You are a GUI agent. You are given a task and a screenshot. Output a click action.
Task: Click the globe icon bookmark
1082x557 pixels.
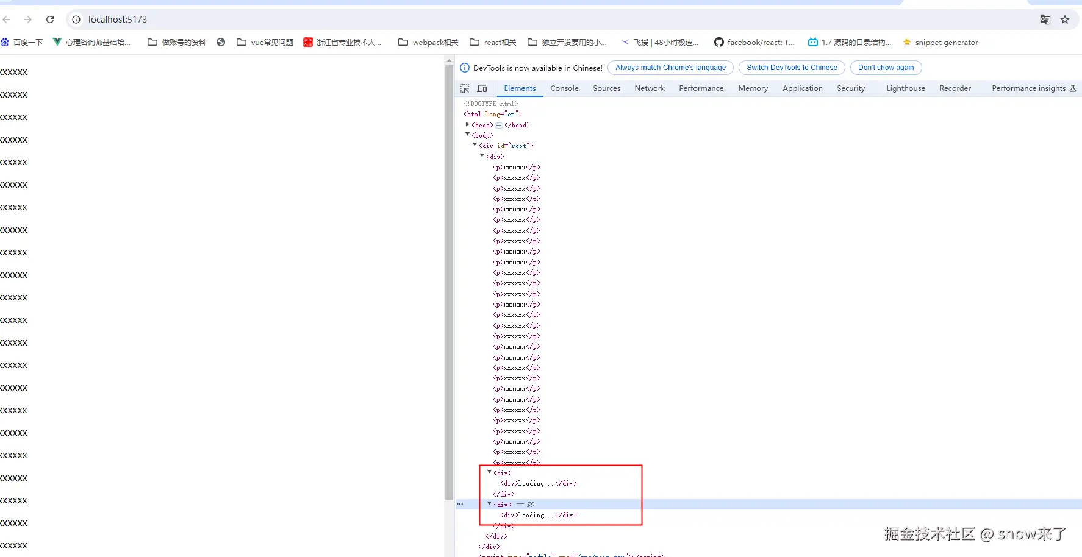point(221,42)
